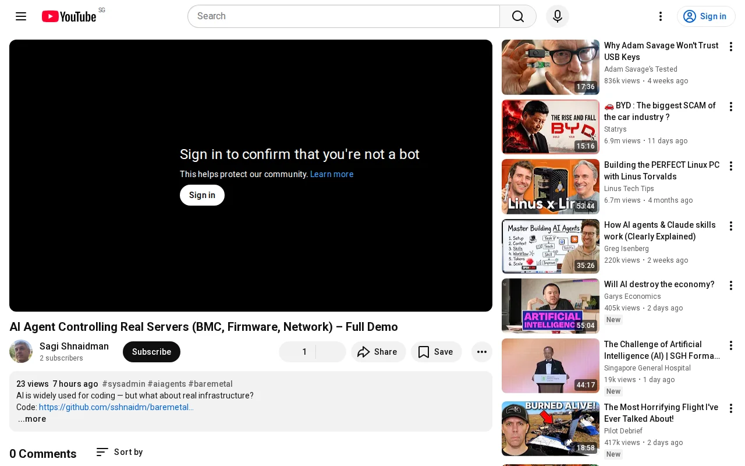The image size is (745, 466).
Task: Open title The Most Horrifying Flight I've Ever Talked About
Action: tap(661, 413)
